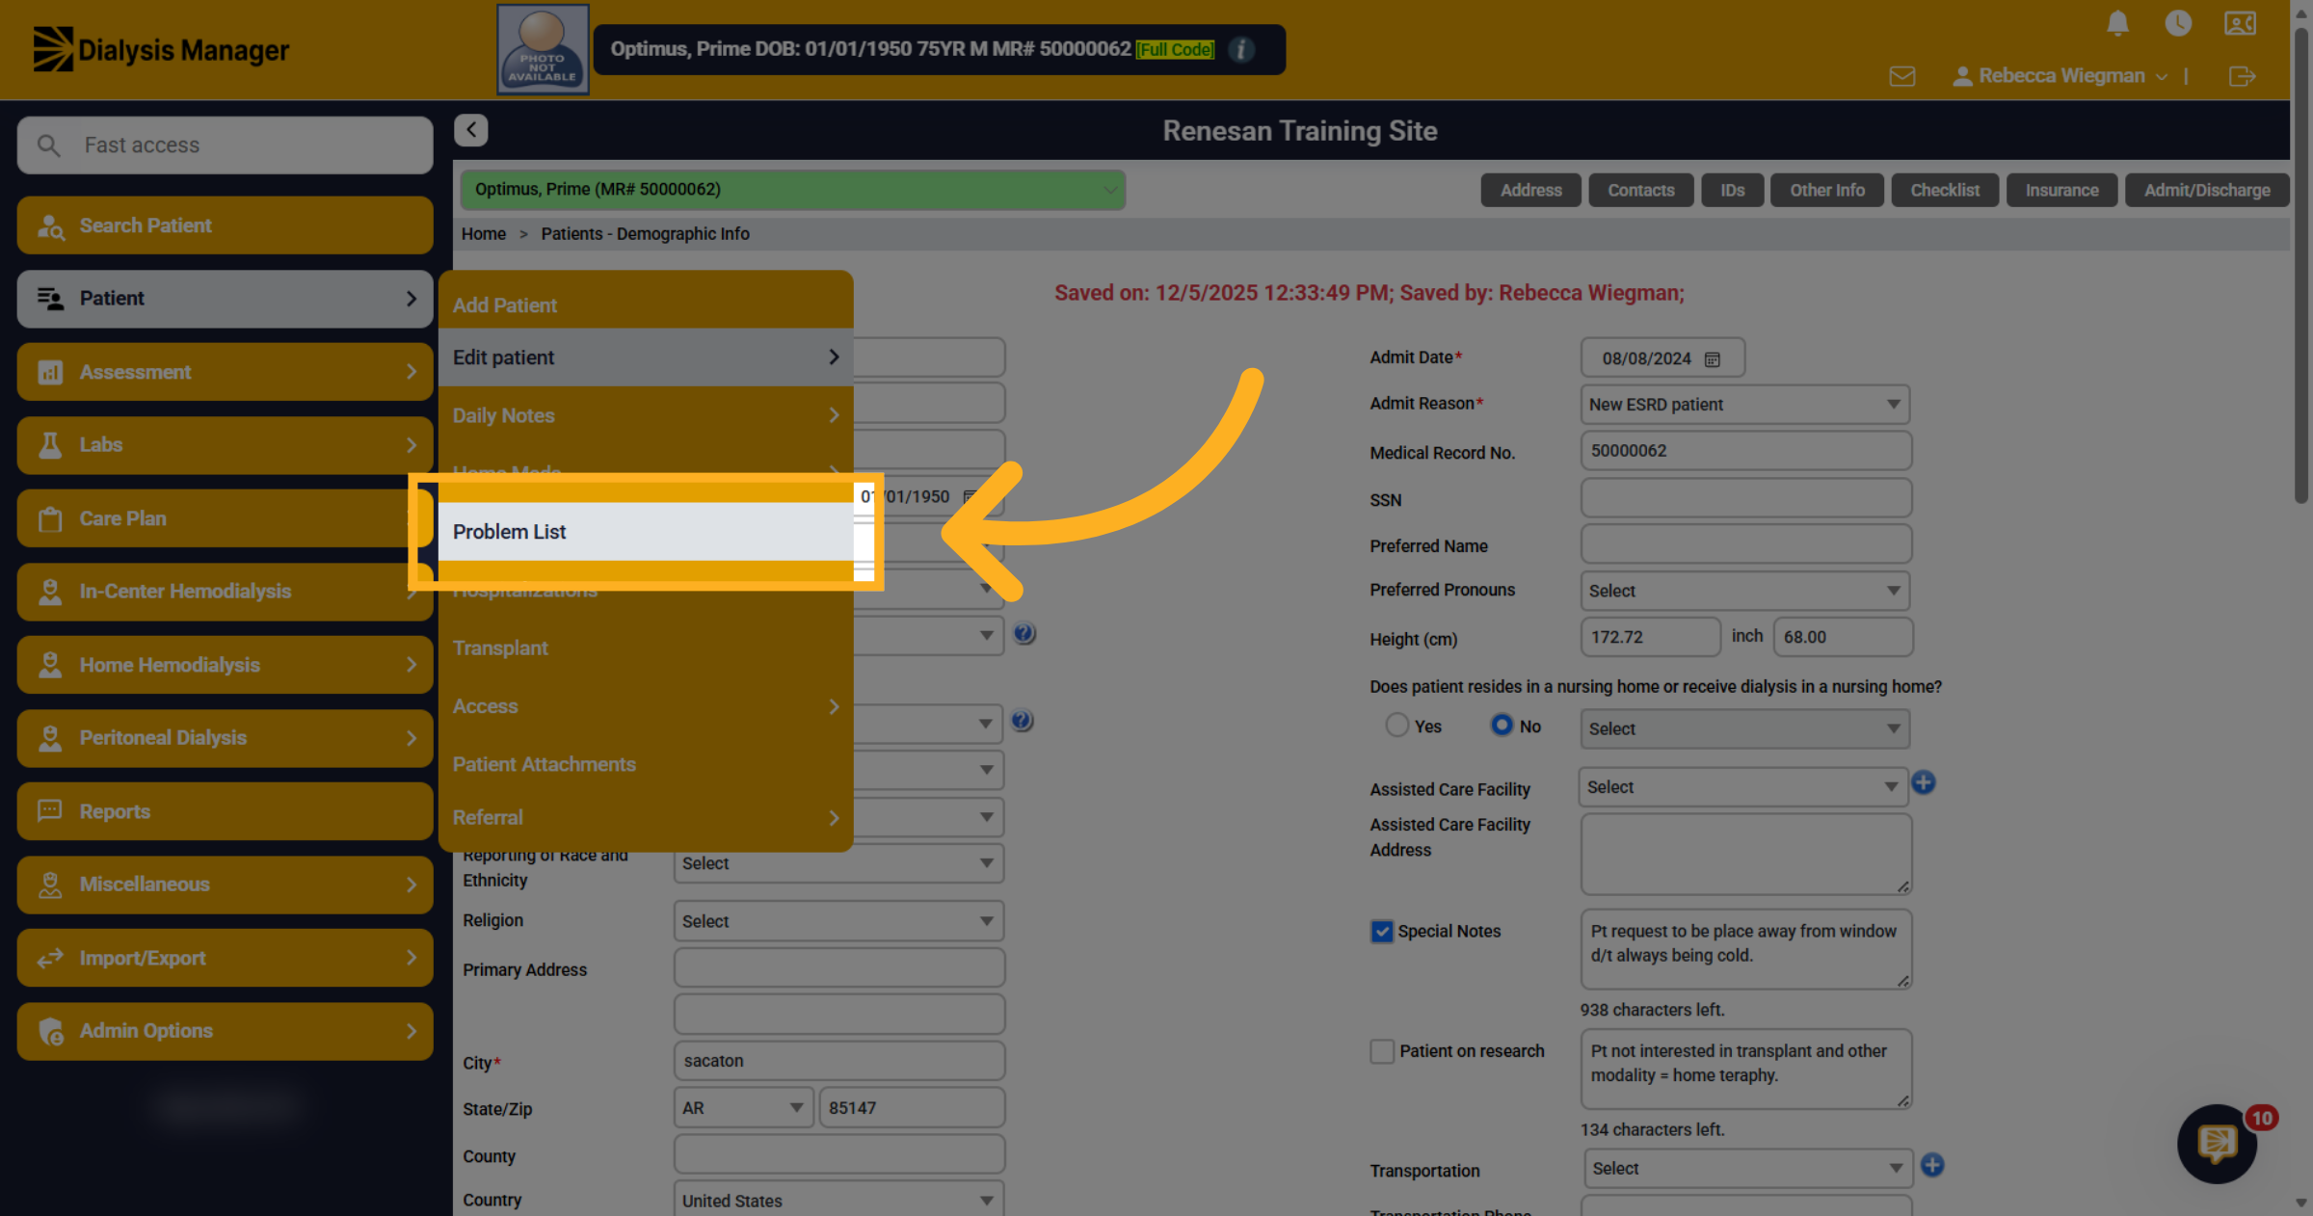Select No for nursing home question

[x=1502, y=725]
